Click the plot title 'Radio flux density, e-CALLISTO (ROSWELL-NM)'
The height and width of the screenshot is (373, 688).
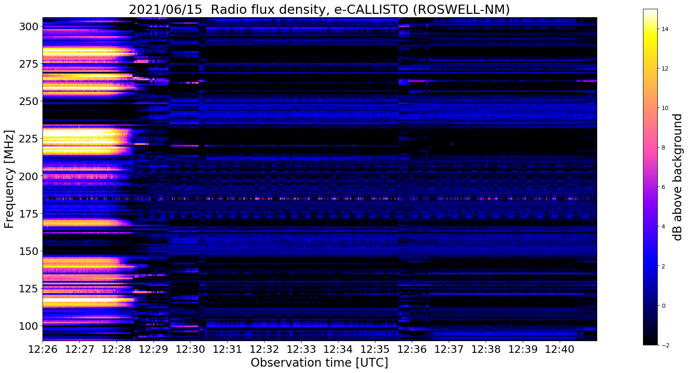click(x=360, y=9)
